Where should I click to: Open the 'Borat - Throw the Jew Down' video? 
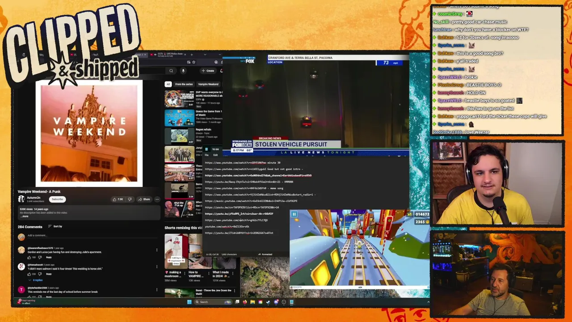coord(179,293)
